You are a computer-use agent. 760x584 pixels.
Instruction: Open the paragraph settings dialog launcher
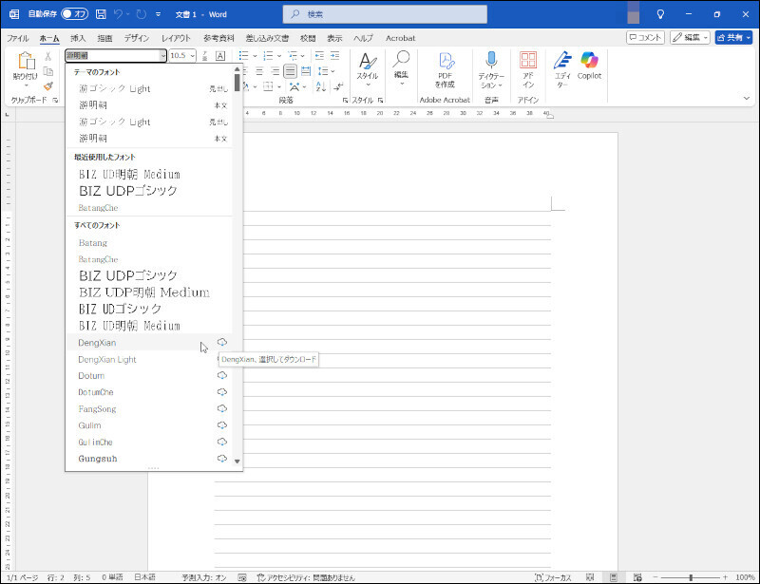345,101
